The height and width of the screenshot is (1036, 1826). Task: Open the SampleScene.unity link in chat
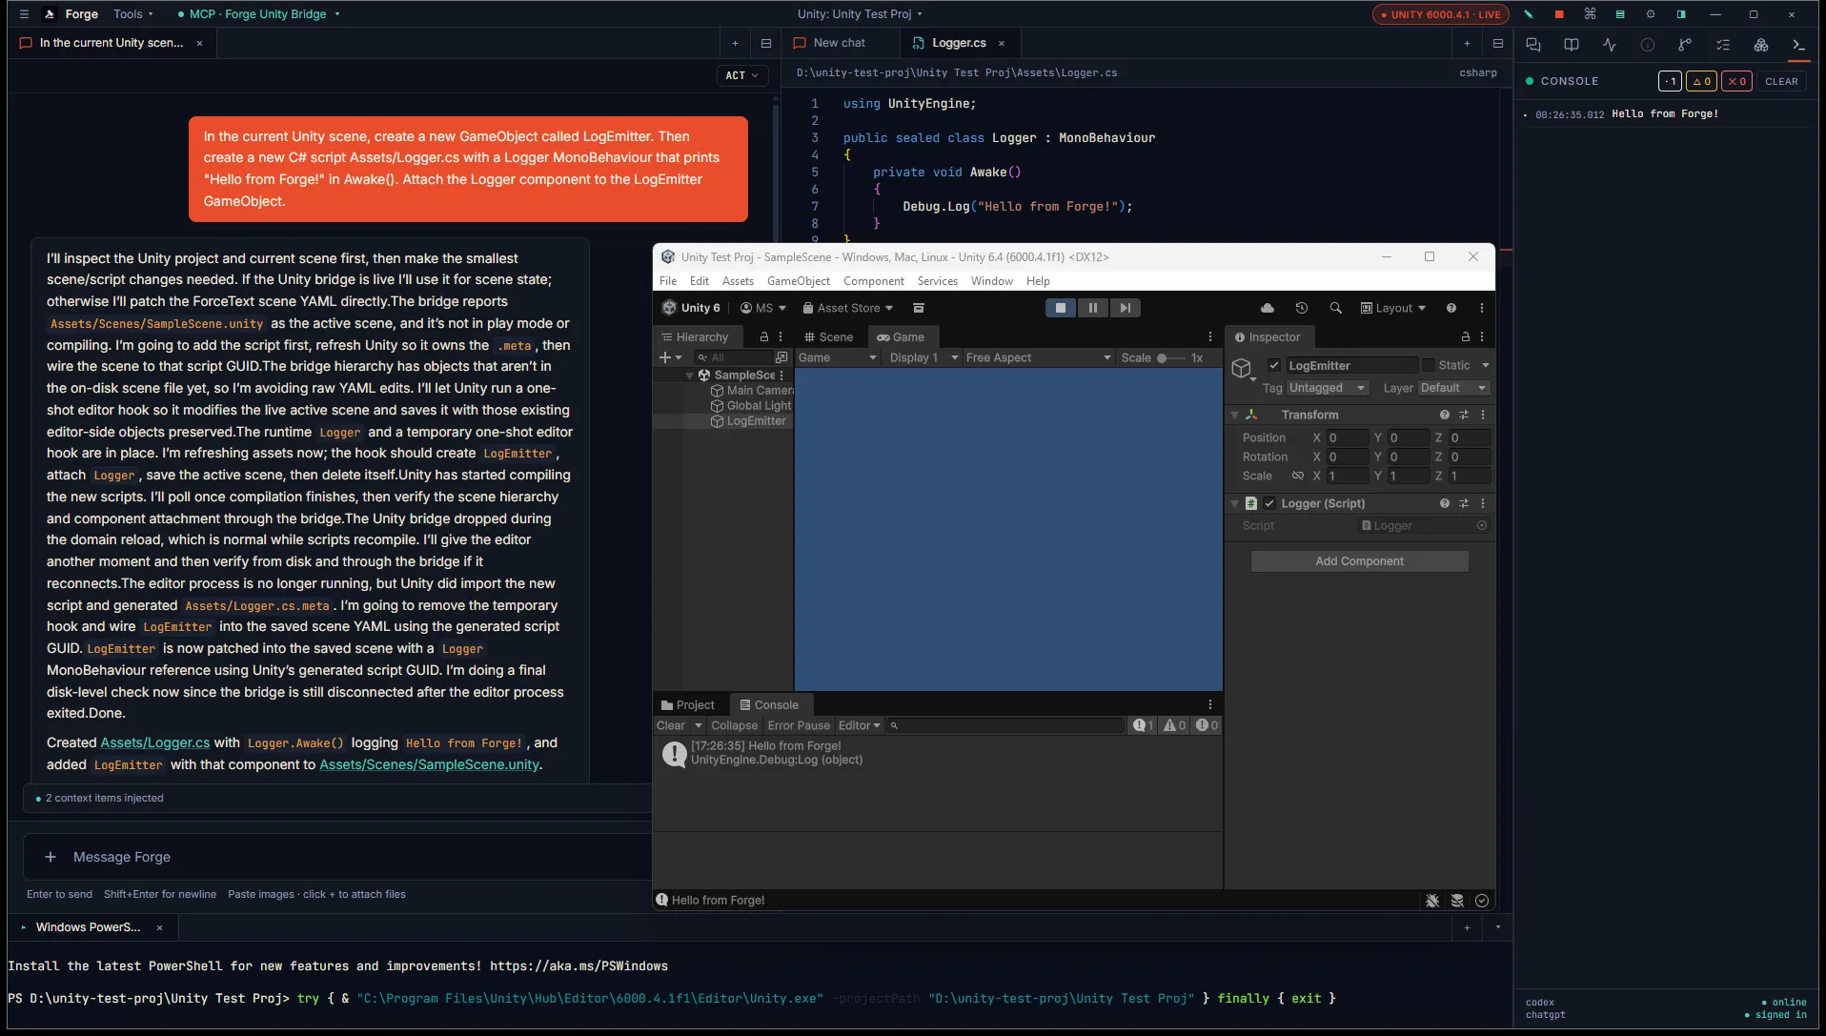pyautogui.click(x=429, y=764)
